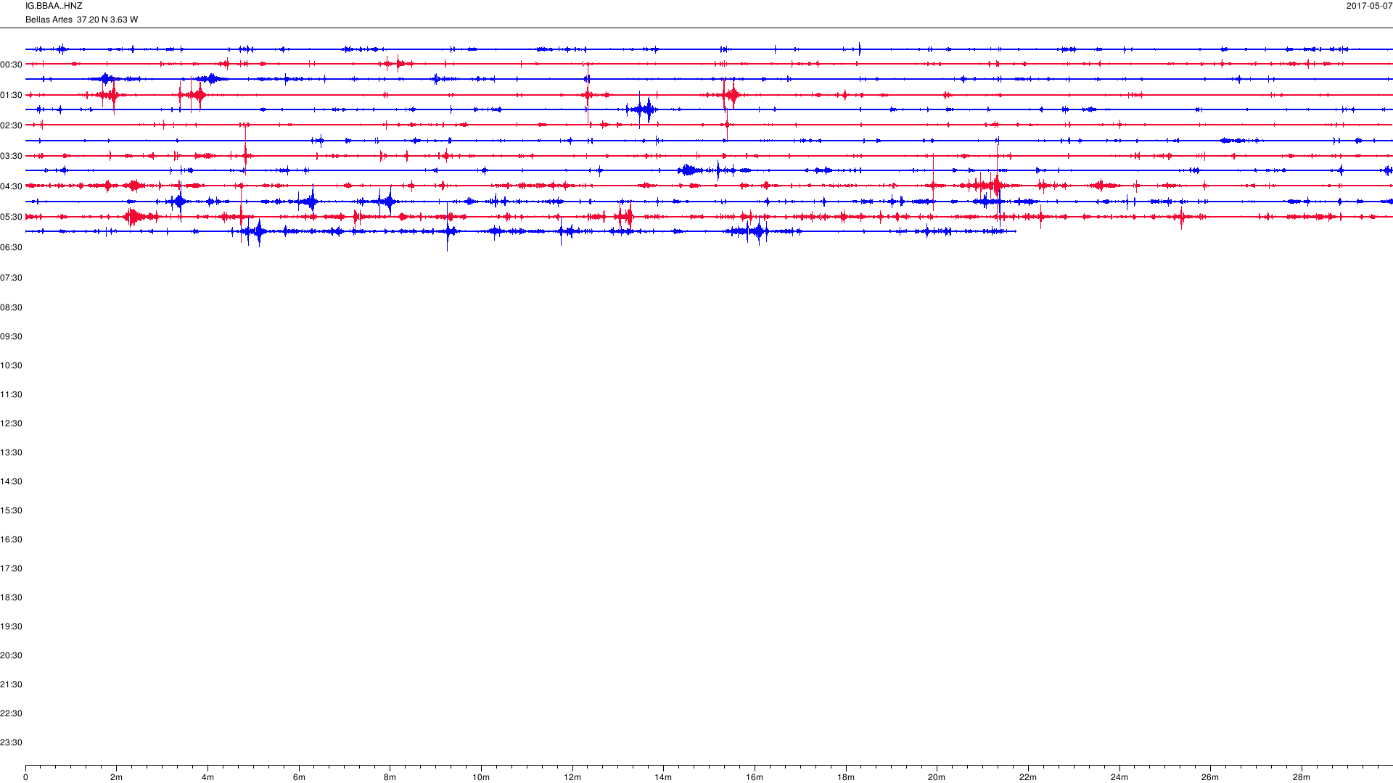This screenshot has width=1393, height=783.
Task: Click the 16m axis tick label
Action: 755,777
